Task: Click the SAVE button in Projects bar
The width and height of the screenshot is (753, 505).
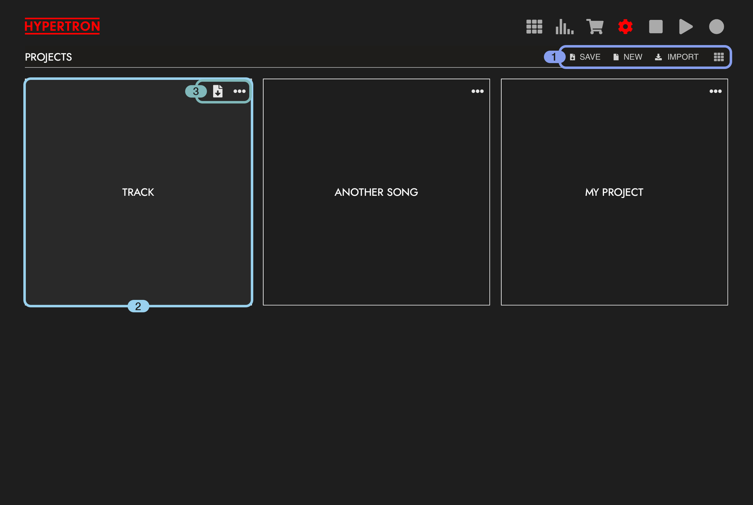Action: [x=585, y=57]
